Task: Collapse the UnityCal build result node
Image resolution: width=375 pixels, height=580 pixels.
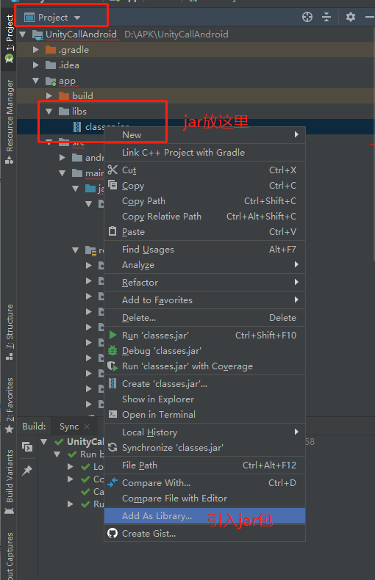Action: 44,442
